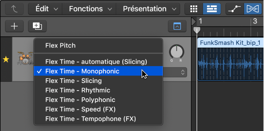Click the up-arrow back button
This screenshot has height=131, width=264.
coord(14,9)
